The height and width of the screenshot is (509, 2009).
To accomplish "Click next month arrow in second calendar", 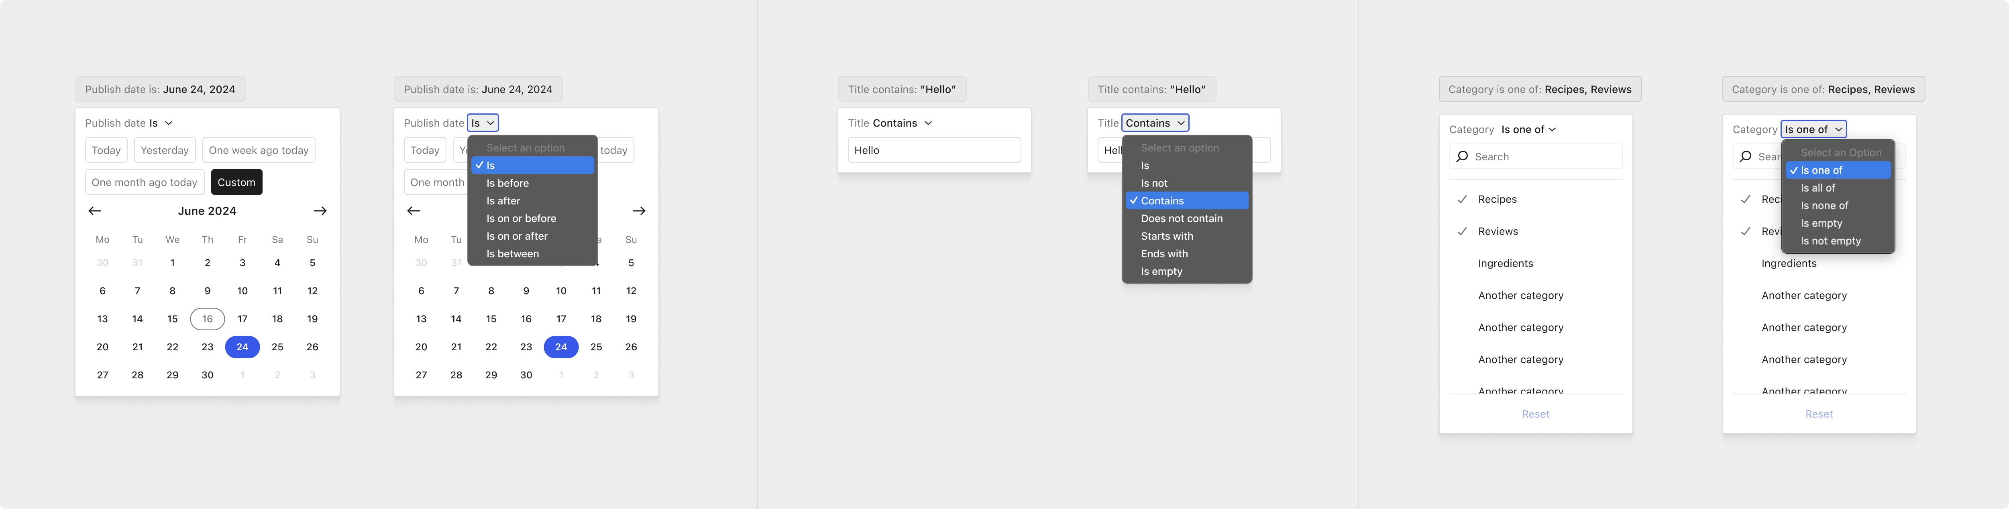I will [639, 211].
